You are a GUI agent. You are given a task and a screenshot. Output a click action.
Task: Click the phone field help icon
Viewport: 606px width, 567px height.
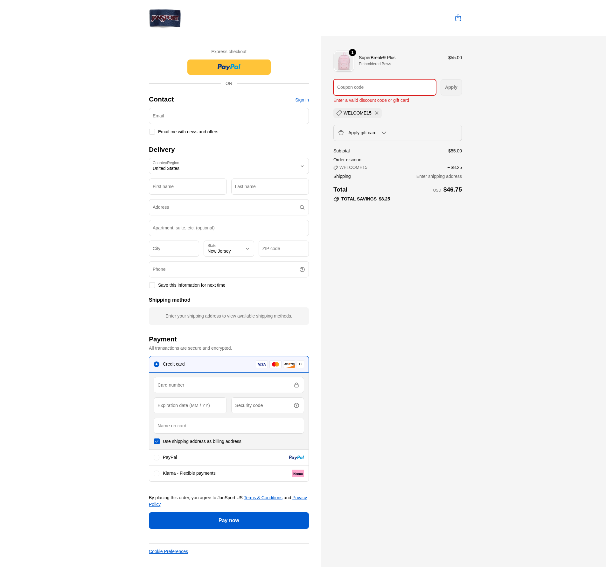point(302,269)
